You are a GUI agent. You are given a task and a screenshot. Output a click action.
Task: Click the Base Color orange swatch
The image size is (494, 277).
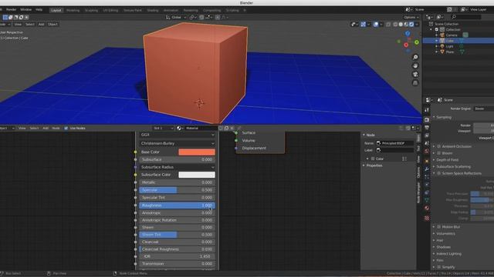(x=197, y=152)
